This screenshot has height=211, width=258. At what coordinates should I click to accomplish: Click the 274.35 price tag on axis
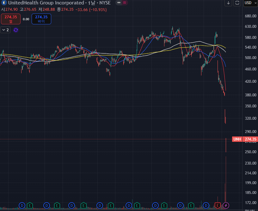[250, 139]
